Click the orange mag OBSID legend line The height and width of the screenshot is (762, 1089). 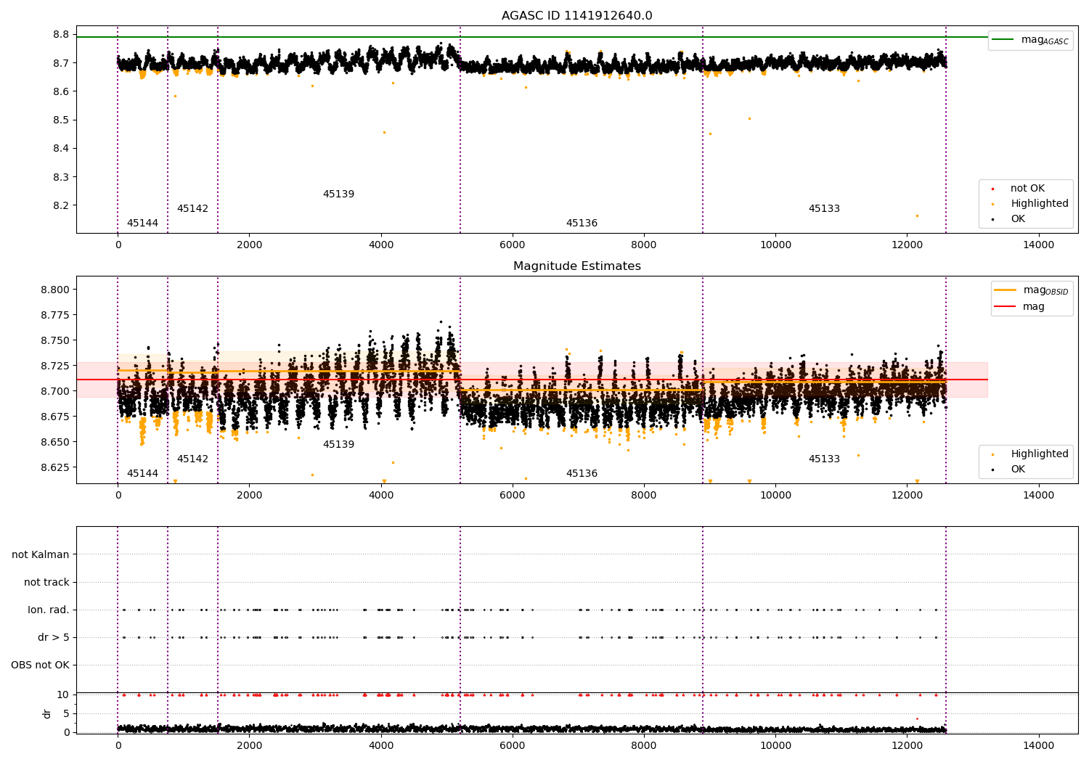pyautogui.click(x=1005, y=290)
